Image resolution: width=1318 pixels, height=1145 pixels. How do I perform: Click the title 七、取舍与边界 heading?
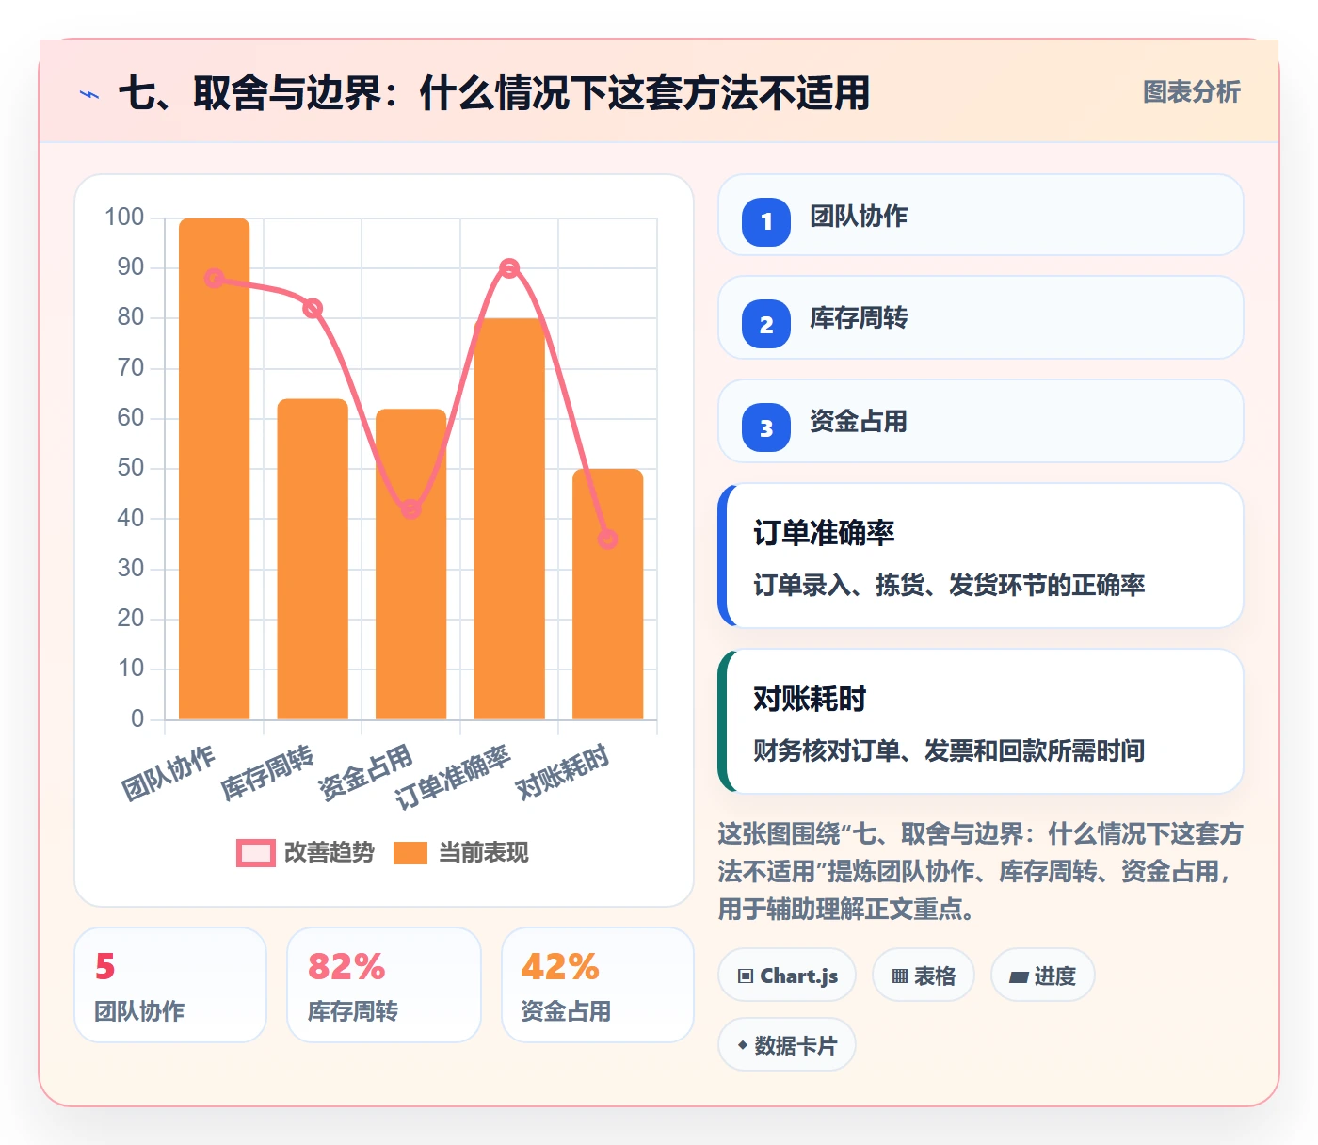pos(494,93)
